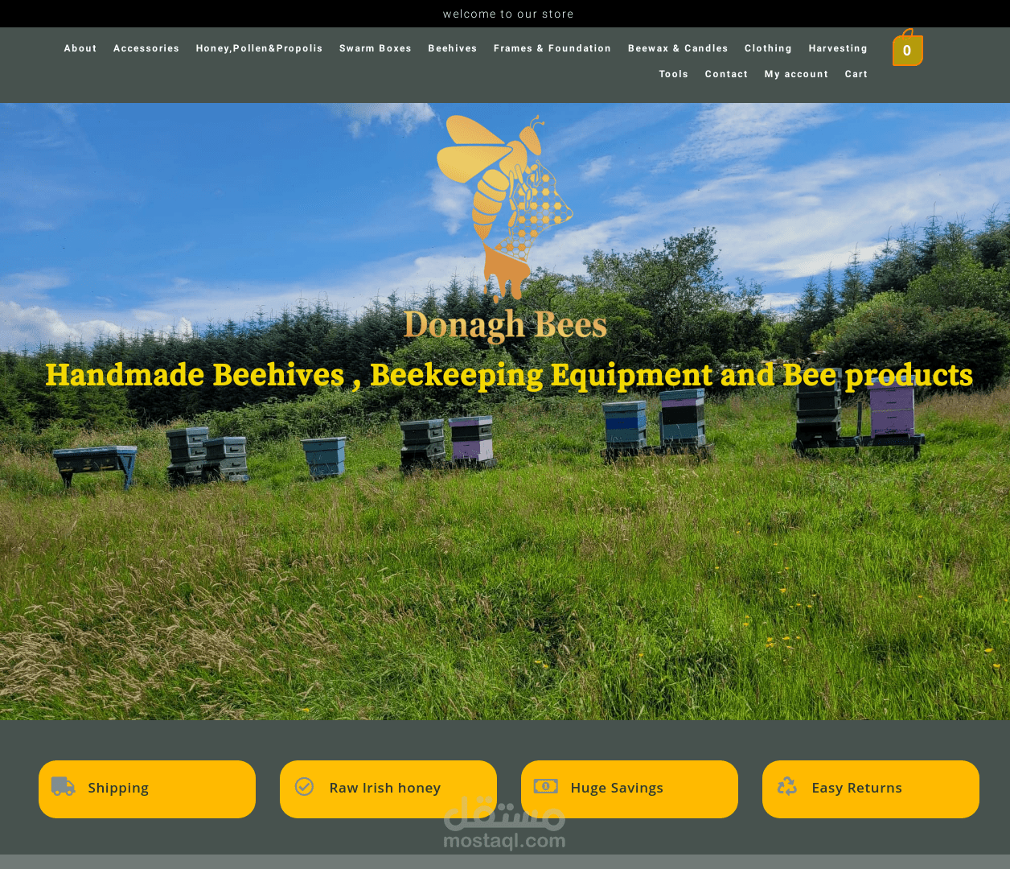Open the Contact page

click(726, 74)
